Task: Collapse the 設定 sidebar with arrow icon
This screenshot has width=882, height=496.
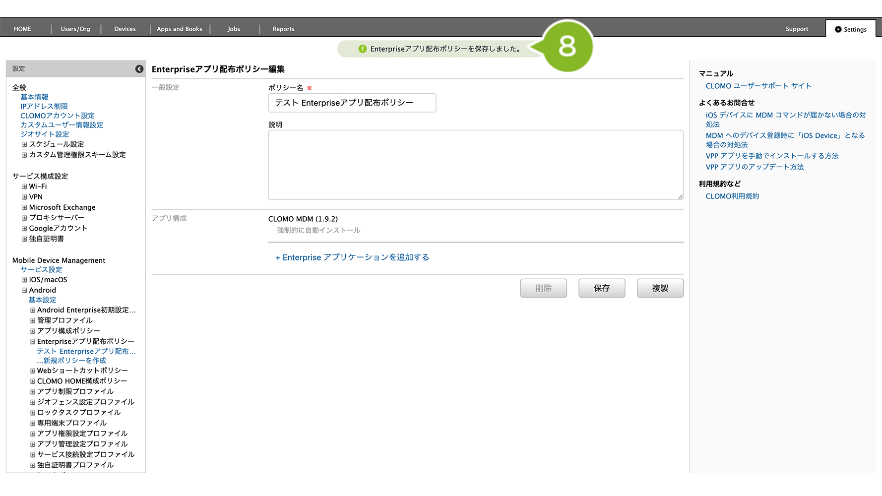Action: [x=139, y=69]
